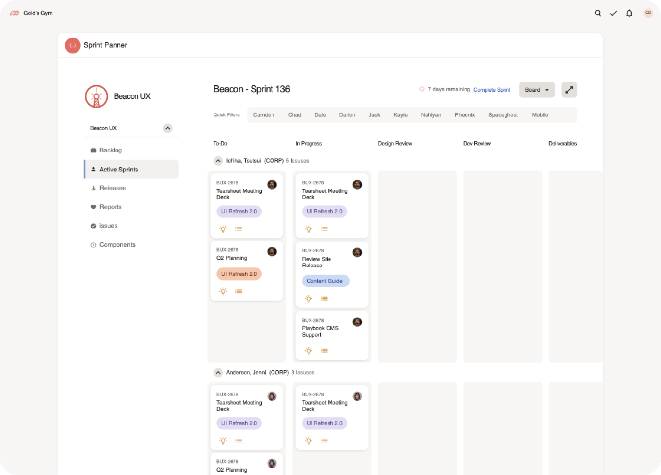661x475 pixels.
Task: Open the assignee avatar on Review Site Release
Action: (x=357, y=252)
